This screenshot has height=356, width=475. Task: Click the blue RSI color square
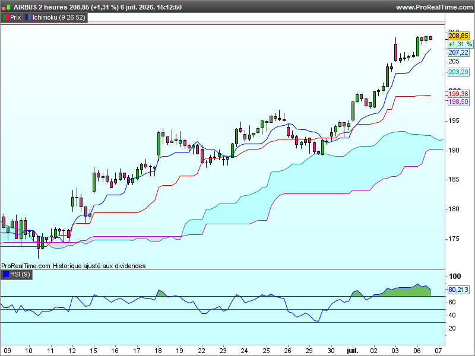coord(6,274)
